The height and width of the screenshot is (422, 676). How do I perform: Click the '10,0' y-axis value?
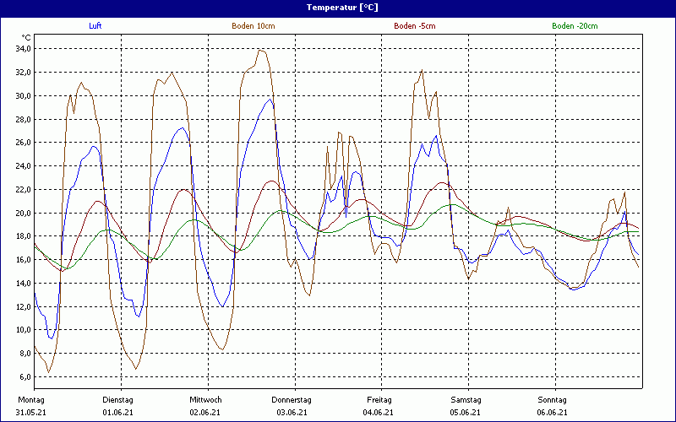[x=22, y=330]
